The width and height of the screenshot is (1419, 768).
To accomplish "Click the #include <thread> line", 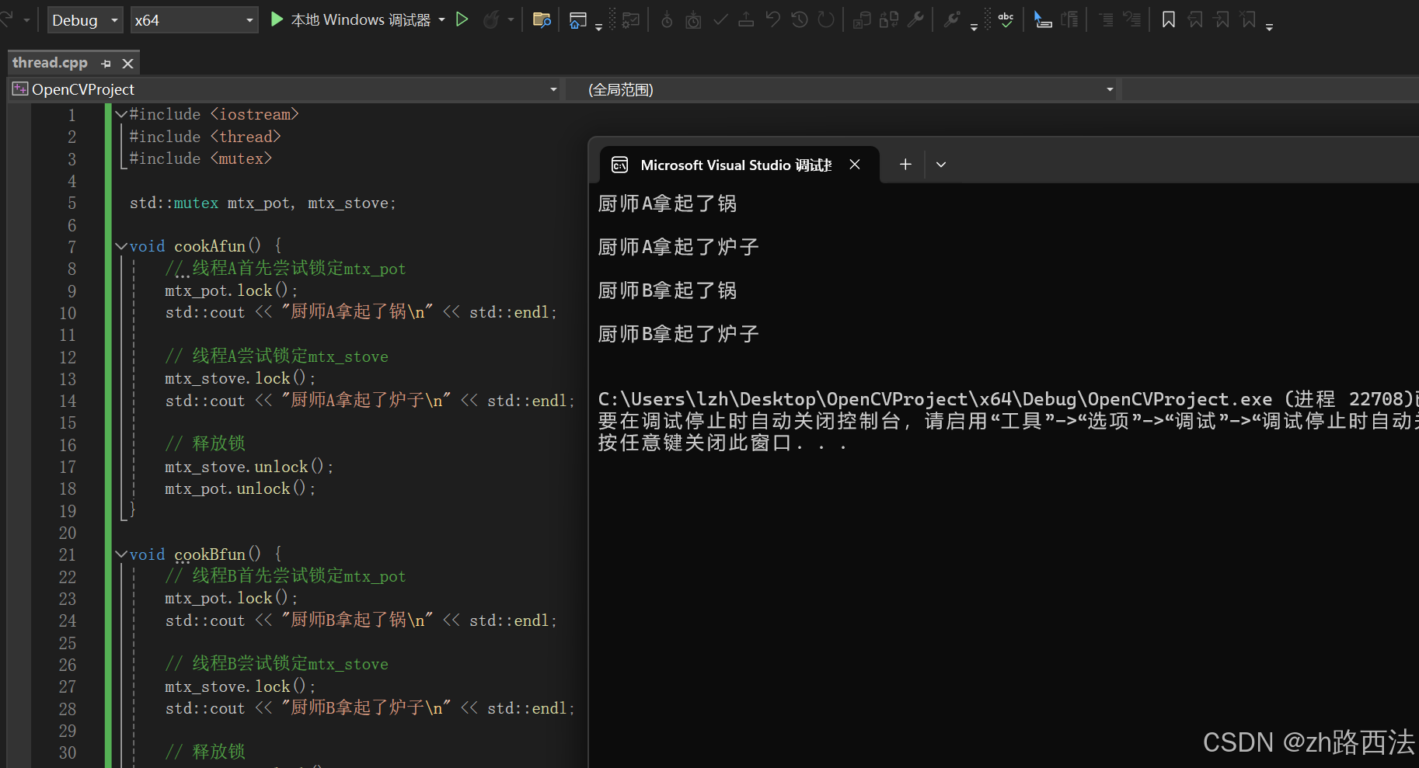I will [205, 137].
